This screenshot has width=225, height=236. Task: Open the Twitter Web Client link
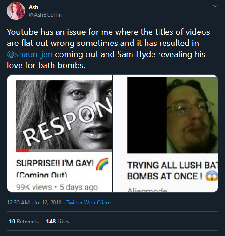pyautogui.click(x=89, y=203)
